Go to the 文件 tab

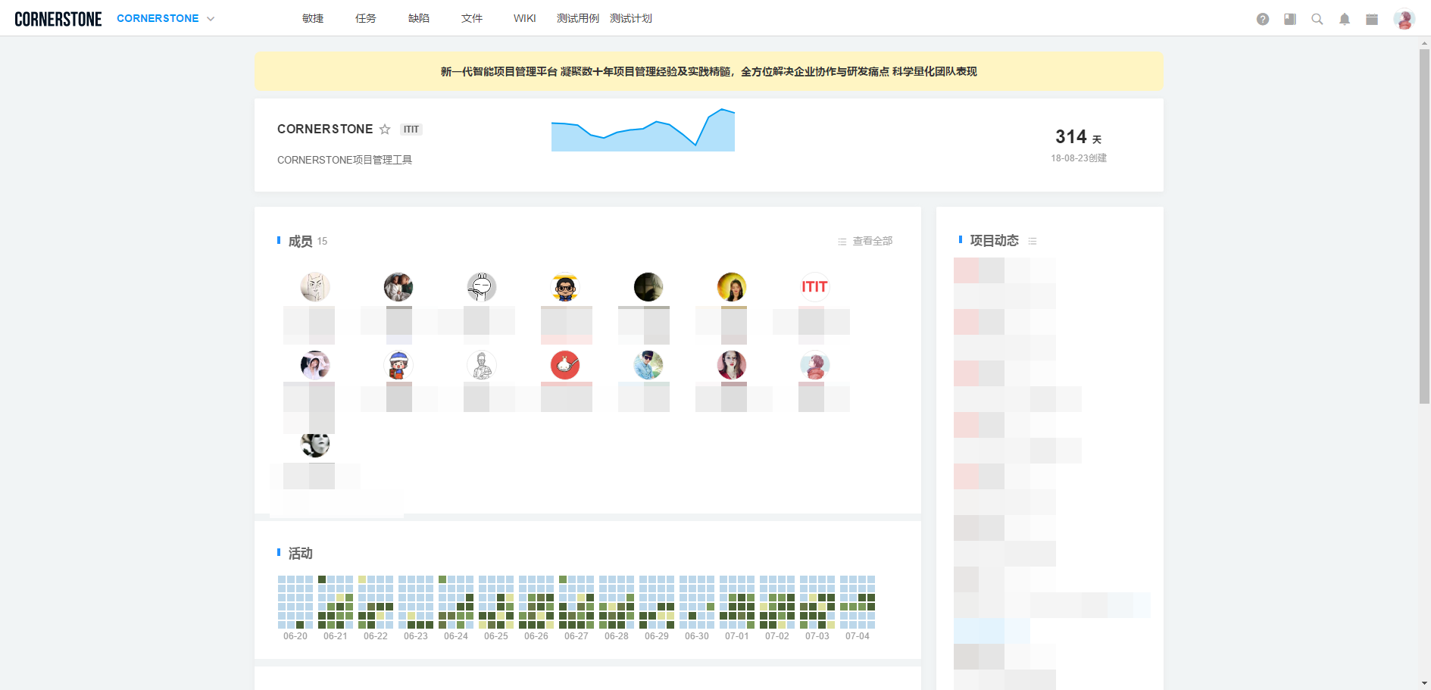pyautogui.click(x=472, y=18)
